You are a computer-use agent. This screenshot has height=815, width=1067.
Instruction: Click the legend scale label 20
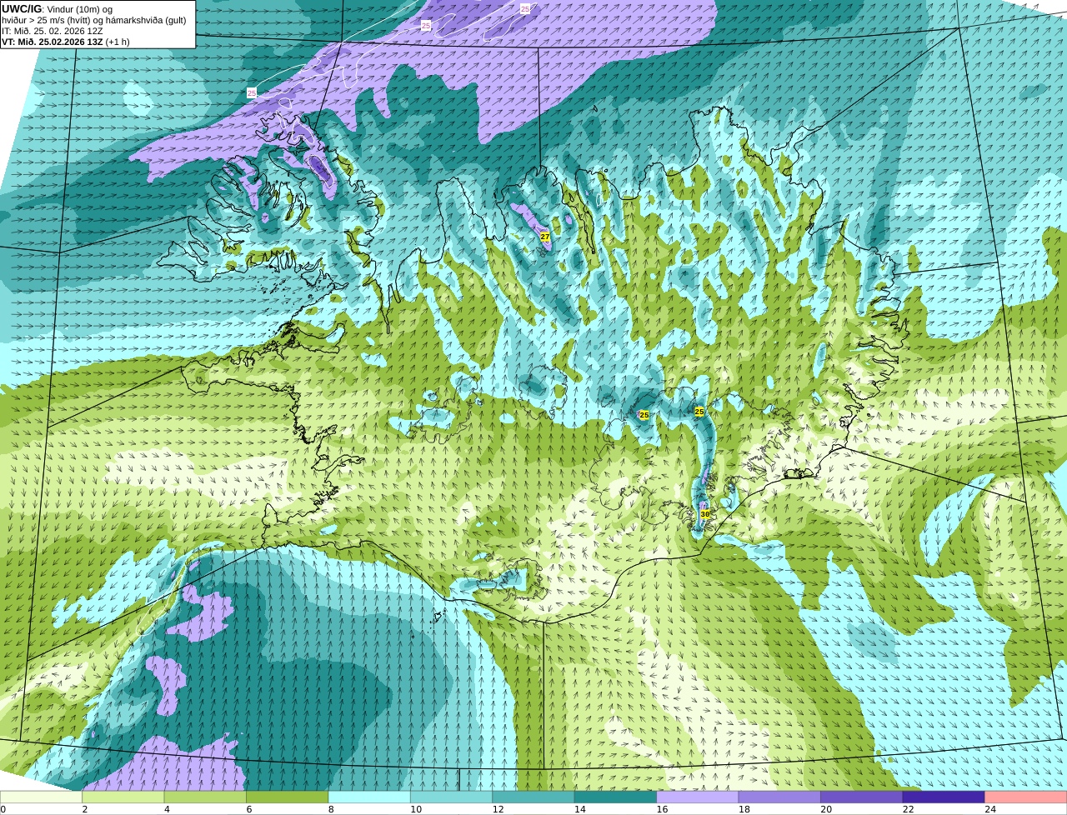point(826,809)
